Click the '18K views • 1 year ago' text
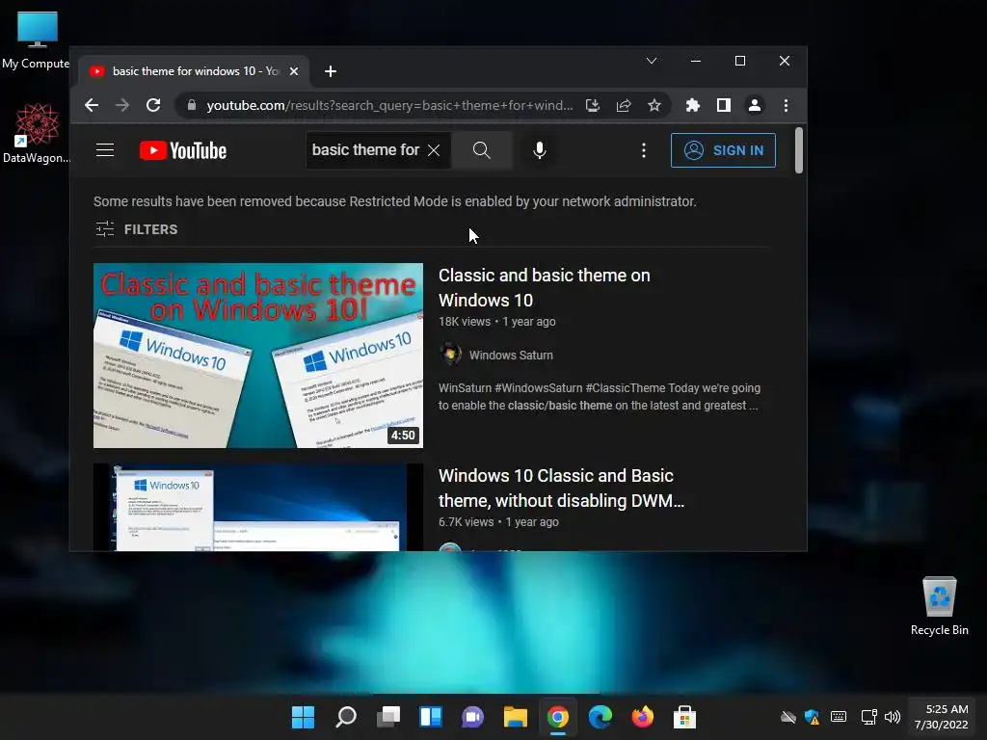The image size is (987, 740). (497, 322)
